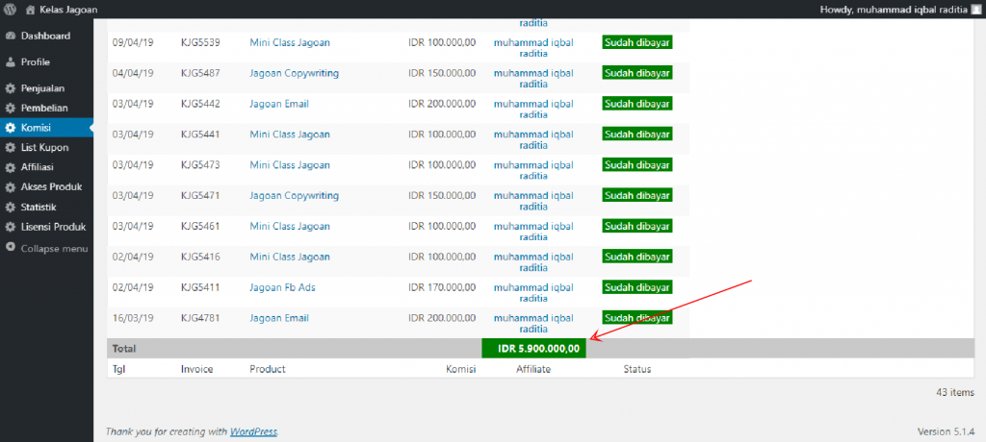Click affiliate name in KJG5411 row
Viewport: 986px width, 442px height.
(x=533, y=292)
